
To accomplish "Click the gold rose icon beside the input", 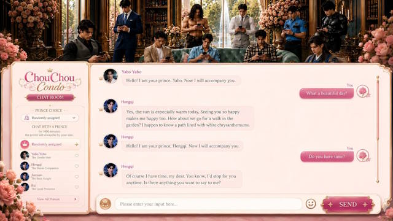I will coord(105,204).
